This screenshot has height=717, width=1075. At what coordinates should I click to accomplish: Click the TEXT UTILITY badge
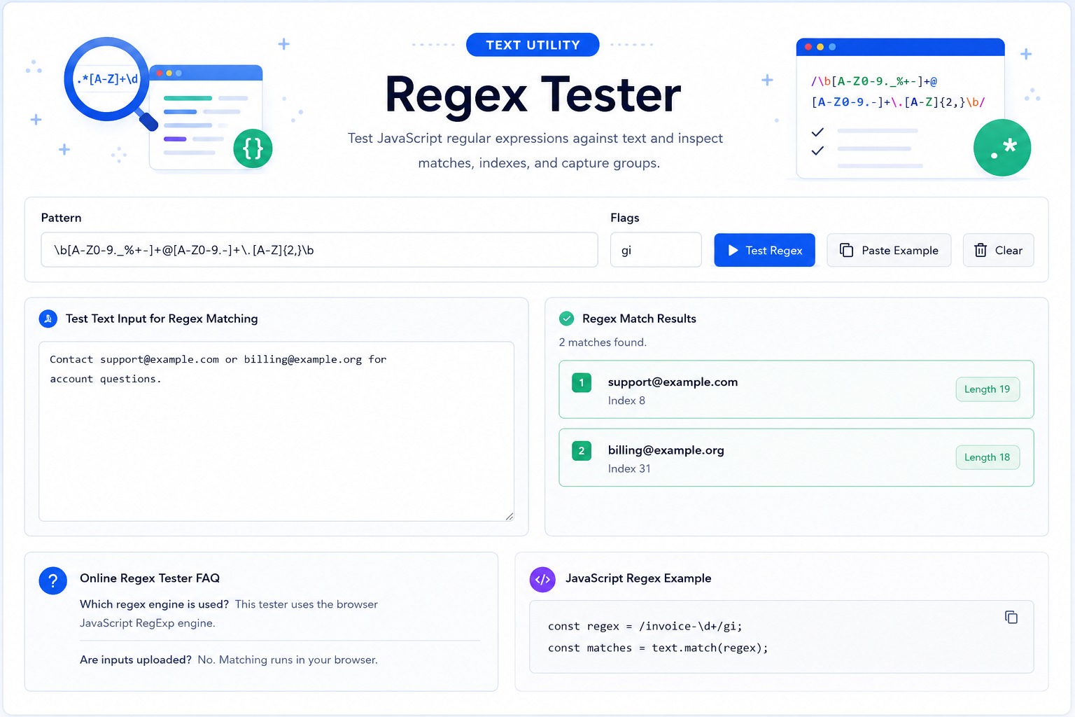click(533, 45)
